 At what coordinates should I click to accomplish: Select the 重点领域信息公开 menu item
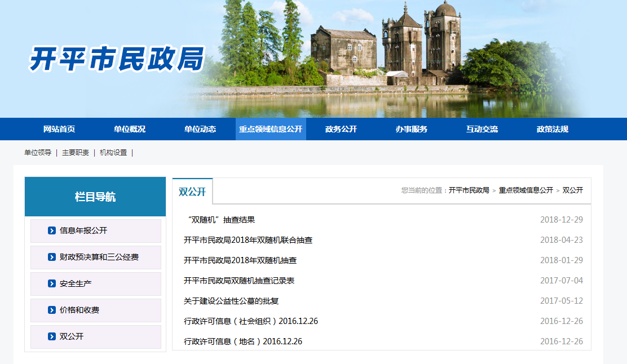tap(270, 129)
